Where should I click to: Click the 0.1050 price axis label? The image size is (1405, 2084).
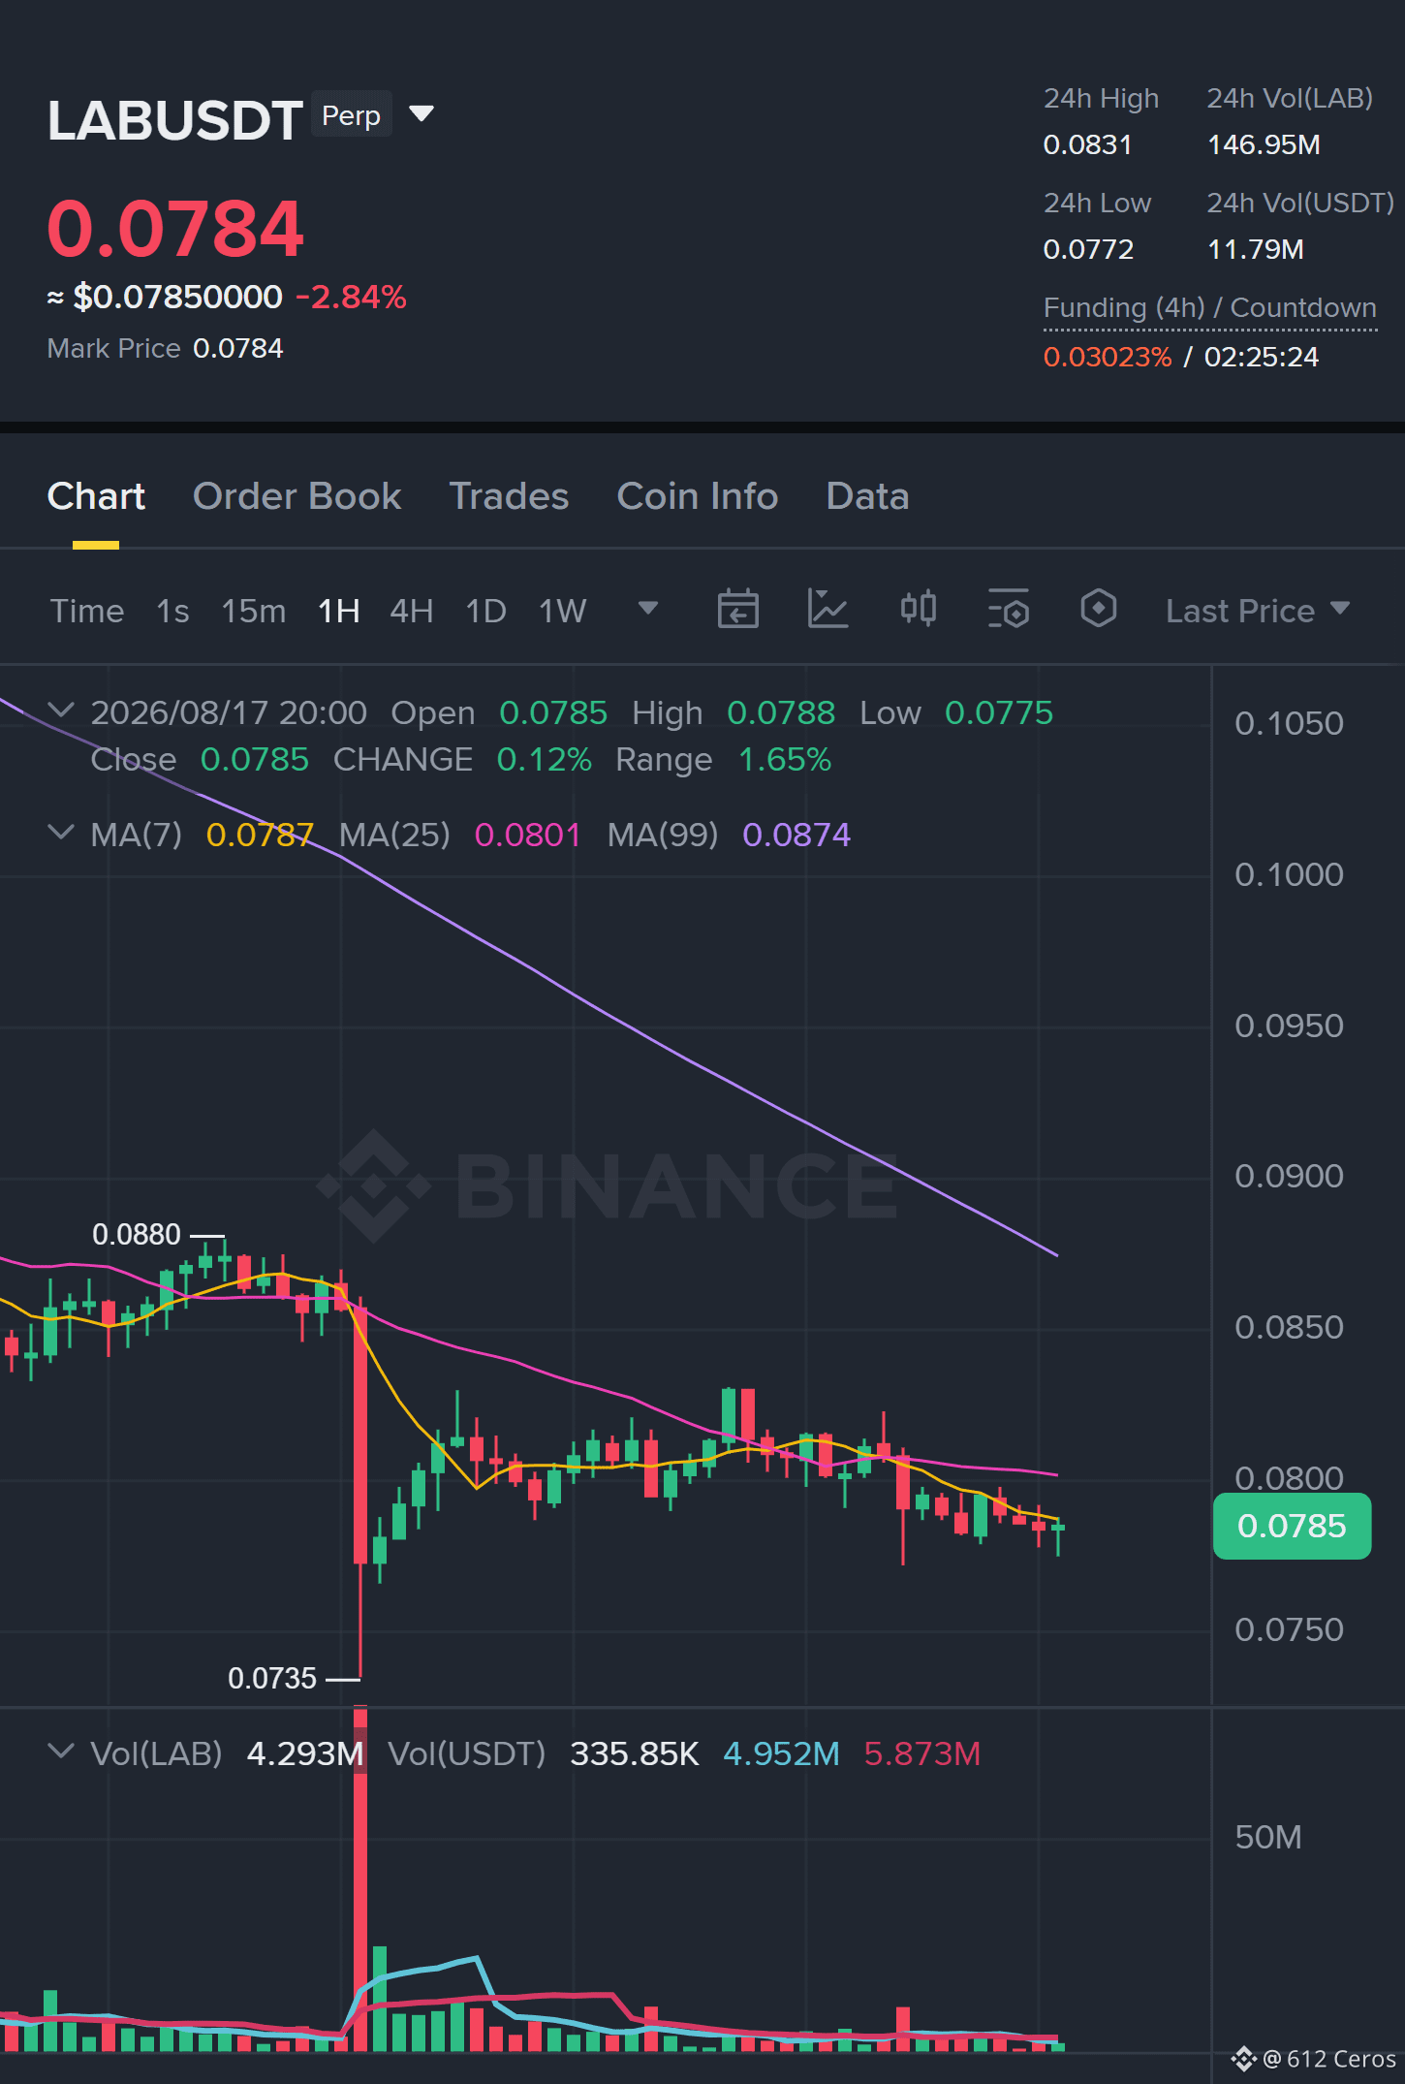click(x=1289, y=724)
